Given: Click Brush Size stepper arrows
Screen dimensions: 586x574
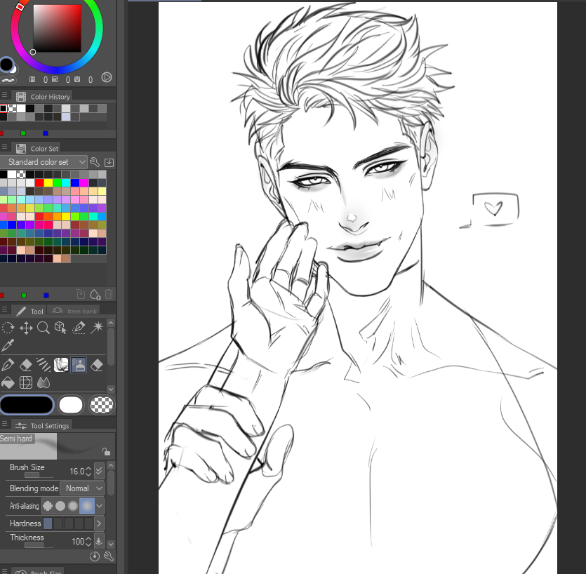Looking at the screenshot, I should pyautogui.click(x=88, y=472).
